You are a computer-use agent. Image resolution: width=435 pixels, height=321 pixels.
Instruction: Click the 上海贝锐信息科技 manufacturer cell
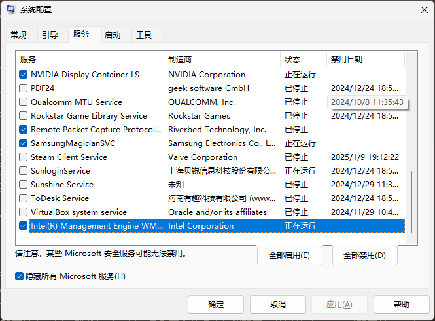tap(222, 170)
